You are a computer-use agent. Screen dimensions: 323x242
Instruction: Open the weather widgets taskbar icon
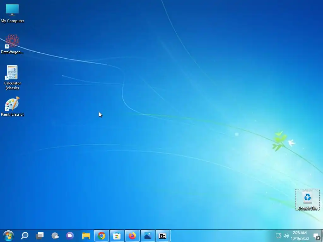[55, 236]
